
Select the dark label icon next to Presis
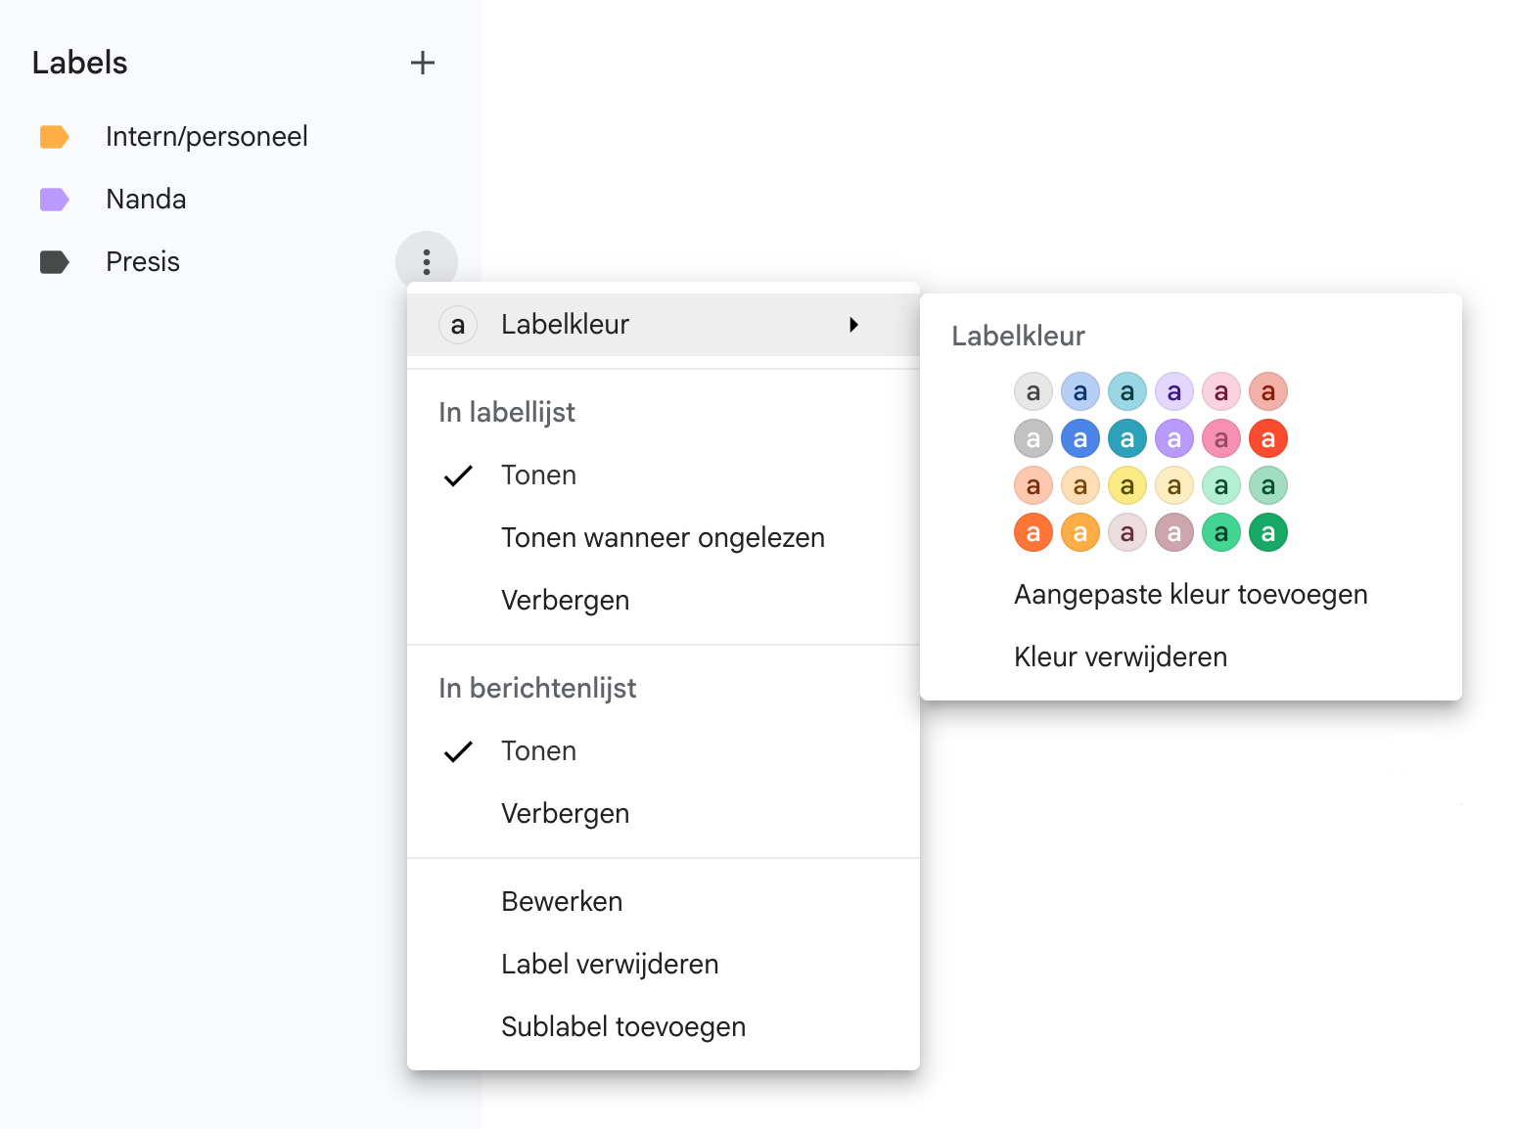click(55, 261)
